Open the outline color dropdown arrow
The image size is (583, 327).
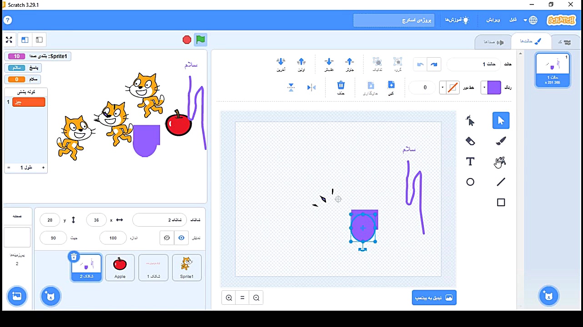[x=442, y=88]
